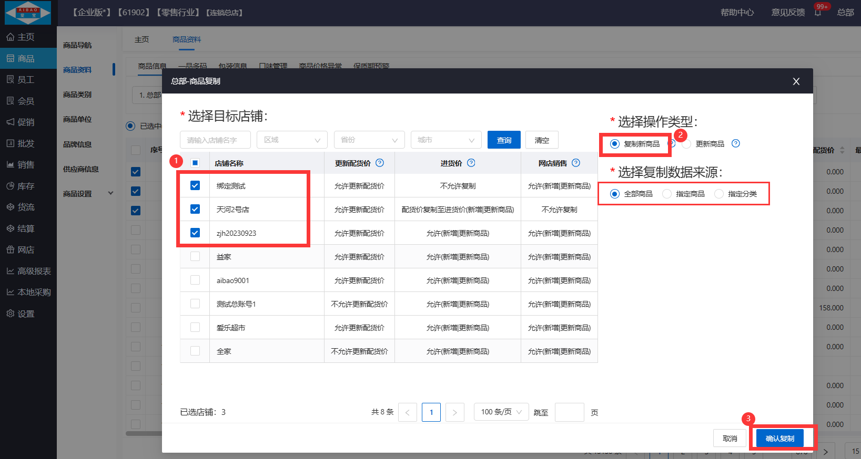Click the jump-to-page input box
This screenshot has height=459, width=861.
(x=570, y=412)
